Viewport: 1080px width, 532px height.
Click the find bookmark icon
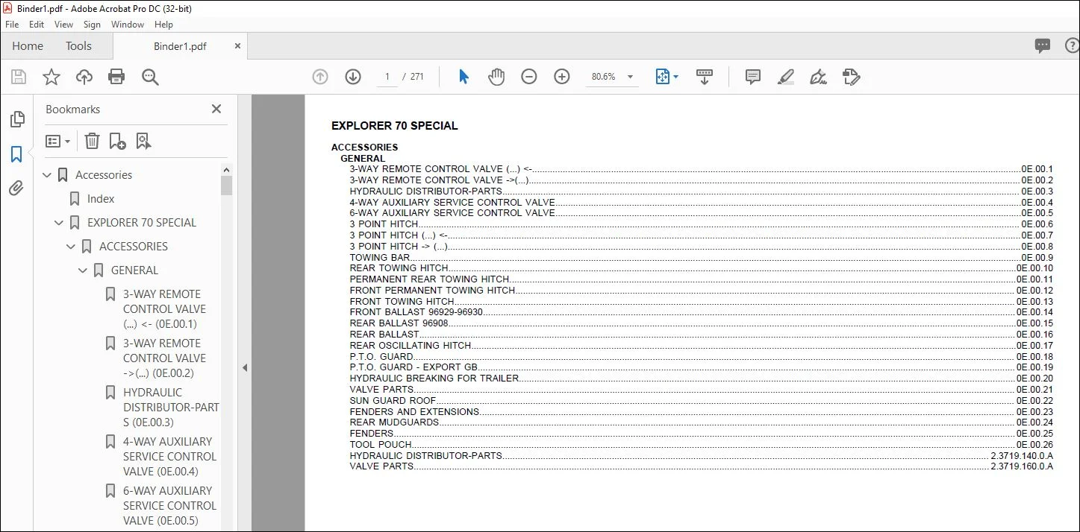143,141
